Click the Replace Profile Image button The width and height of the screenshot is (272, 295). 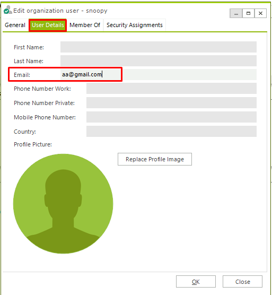point(155,159)
